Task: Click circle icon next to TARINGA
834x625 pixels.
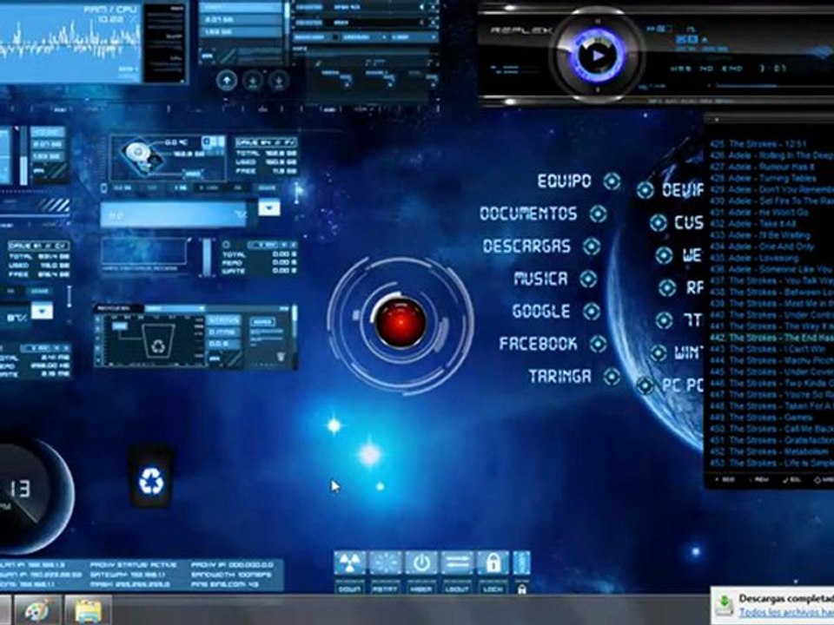Action: (x=612, y=377)
